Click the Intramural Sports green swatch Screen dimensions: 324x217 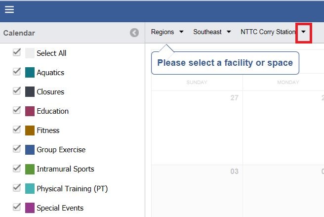(30, 169)
